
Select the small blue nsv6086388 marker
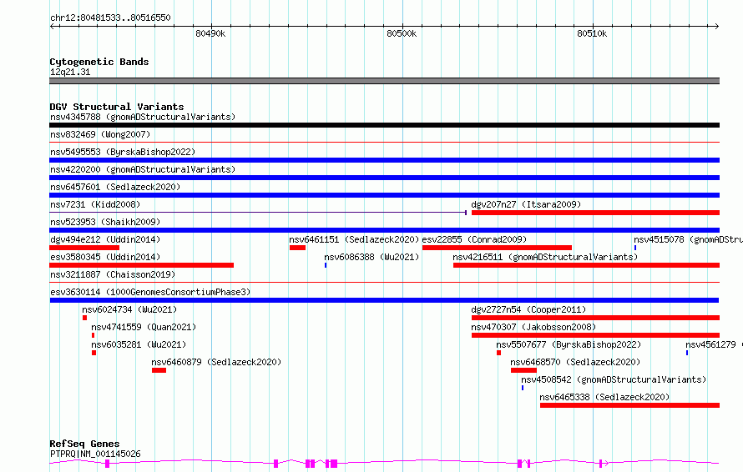click(x=326, y=265)
